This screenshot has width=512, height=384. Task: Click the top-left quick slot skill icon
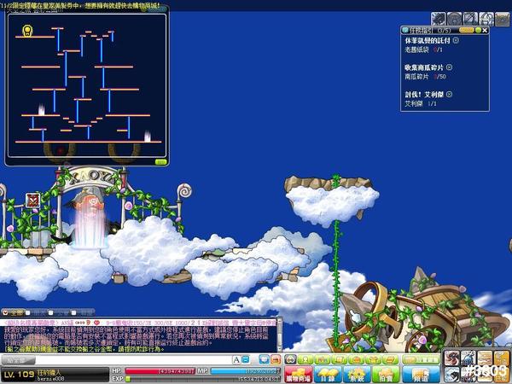coord(452,358)
